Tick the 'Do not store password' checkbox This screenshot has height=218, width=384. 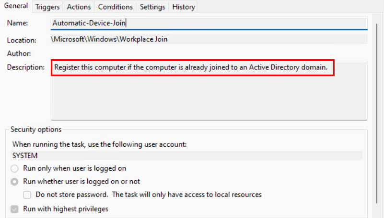point(27,195)
